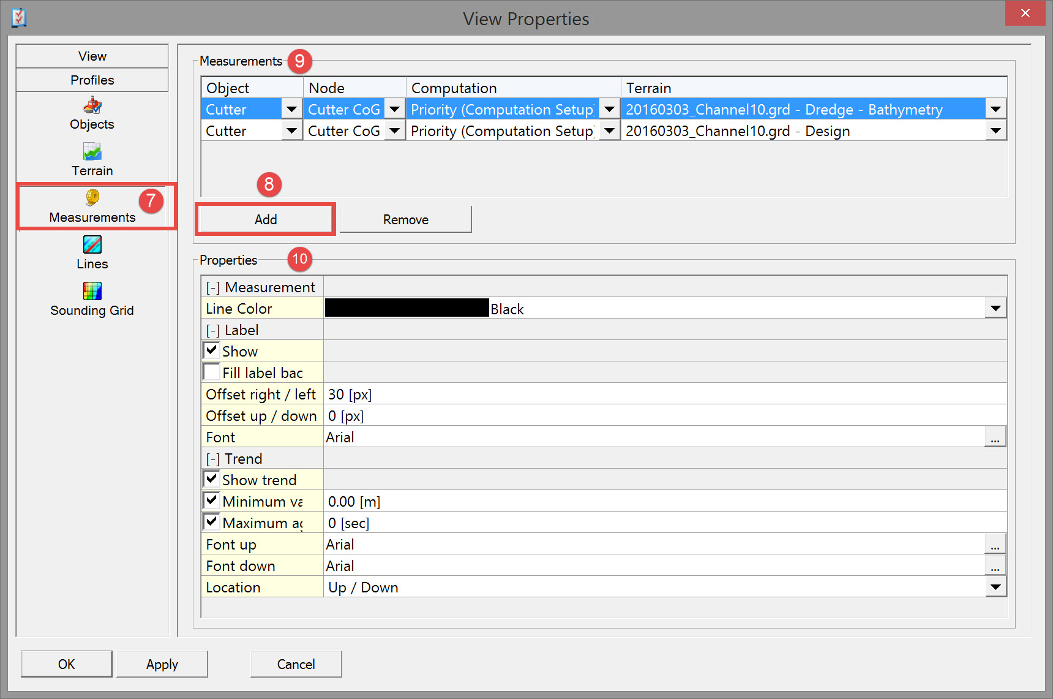Open the Line Color dropdown
This screenshot has width=1053, height=699.
click(x=995, y=308)
